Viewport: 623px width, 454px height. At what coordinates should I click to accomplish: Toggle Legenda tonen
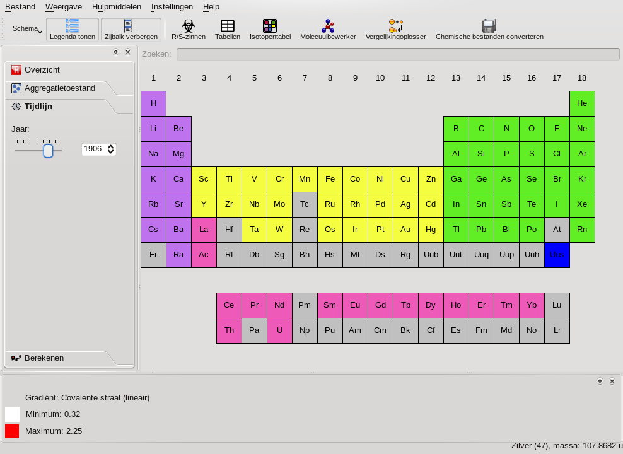pyautogui.click(x=73, y=30)
